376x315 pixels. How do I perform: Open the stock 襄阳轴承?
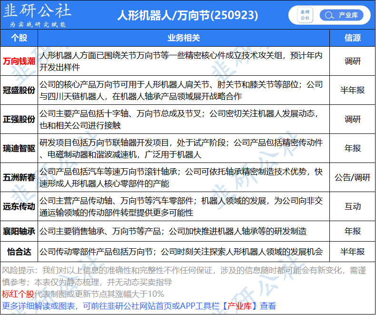[x=19, y=231]
